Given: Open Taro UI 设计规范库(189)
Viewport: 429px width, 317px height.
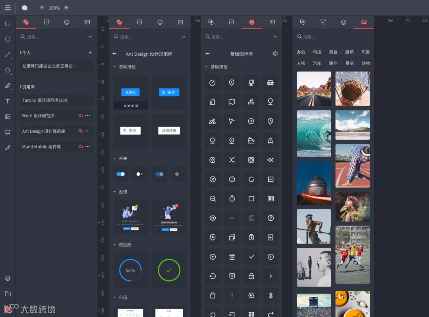Looking at the screenshot, I should (56, 100).
